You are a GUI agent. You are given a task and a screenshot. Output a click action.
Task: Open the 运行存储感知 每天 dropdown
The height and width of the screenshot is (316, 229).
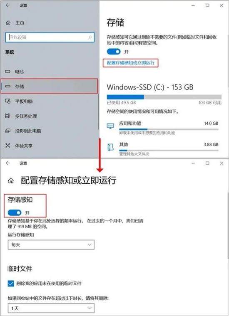pyautogui.click(x=51, y=244)
